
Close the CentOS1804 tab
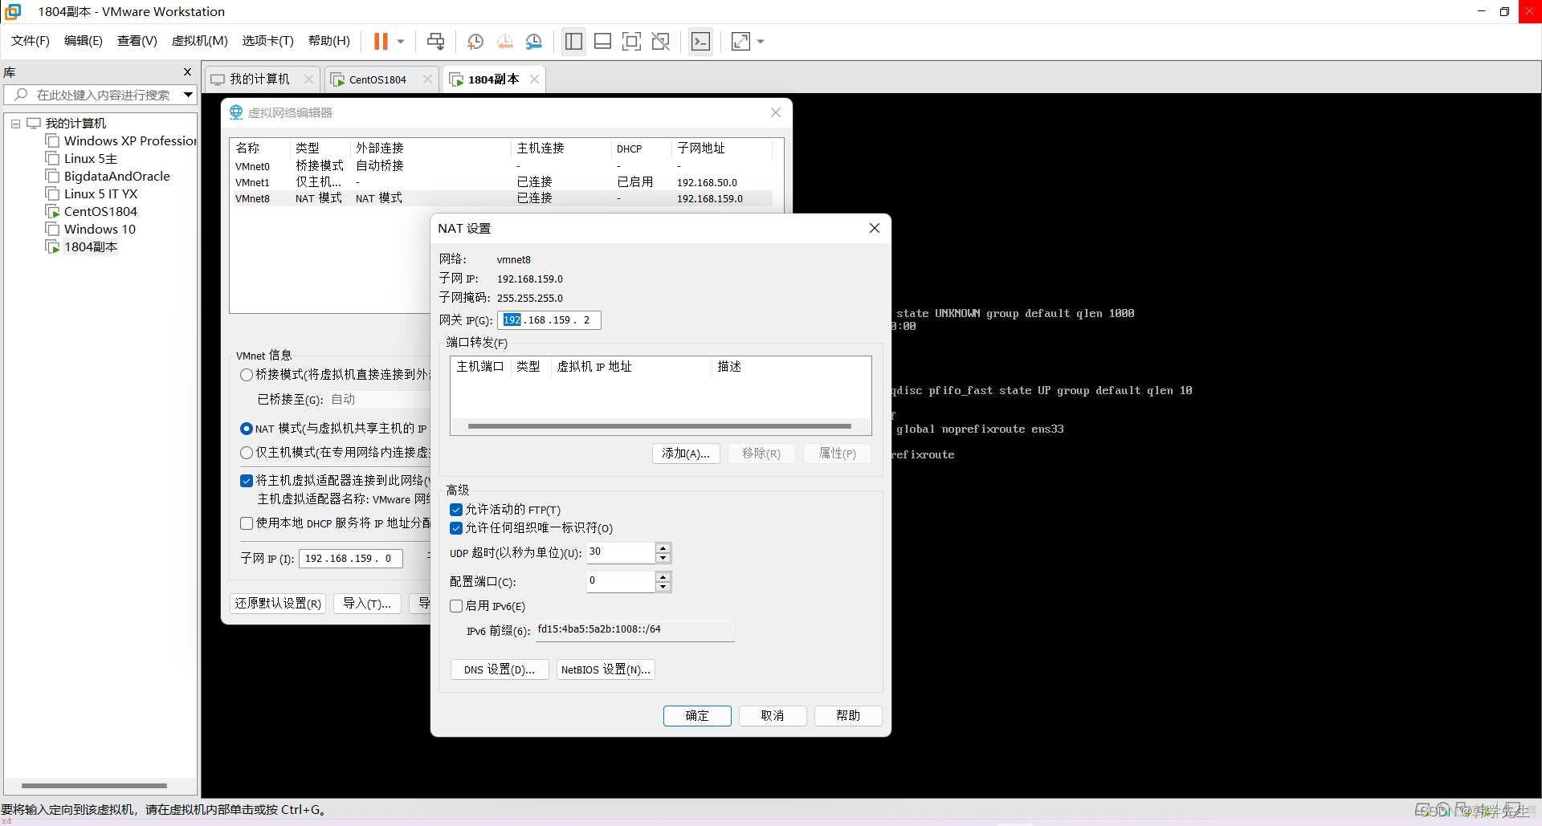pyautogui.click(x=427, y=79)
